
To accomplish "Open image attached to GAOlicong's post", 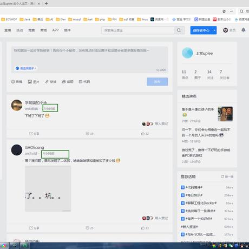I will [x=48, y=188].
